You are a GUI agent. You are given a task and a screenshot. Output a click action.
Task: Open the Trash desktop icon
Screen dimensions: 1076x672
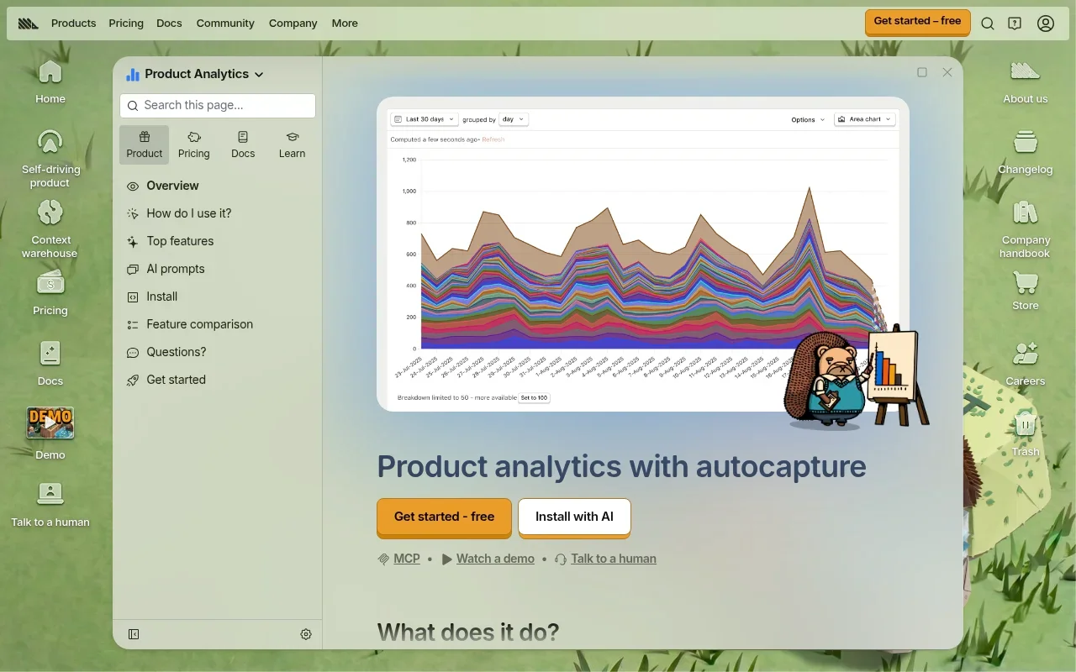tap(1026, 434)
